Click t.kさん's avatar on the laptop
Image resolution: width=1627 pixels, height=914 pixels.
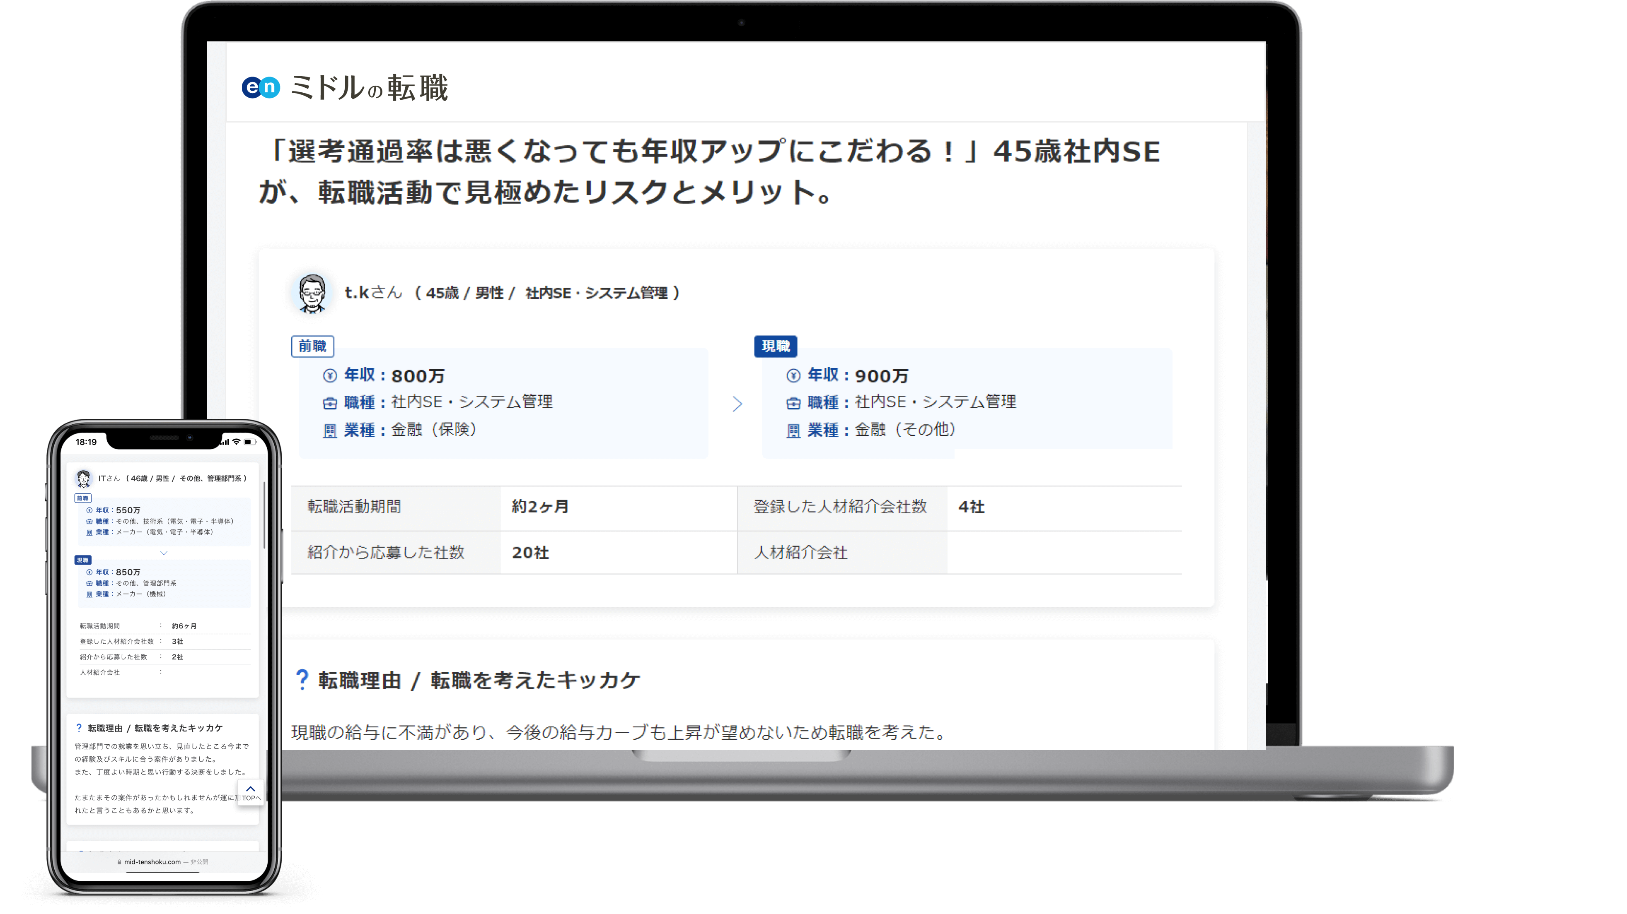coord(312,293)
